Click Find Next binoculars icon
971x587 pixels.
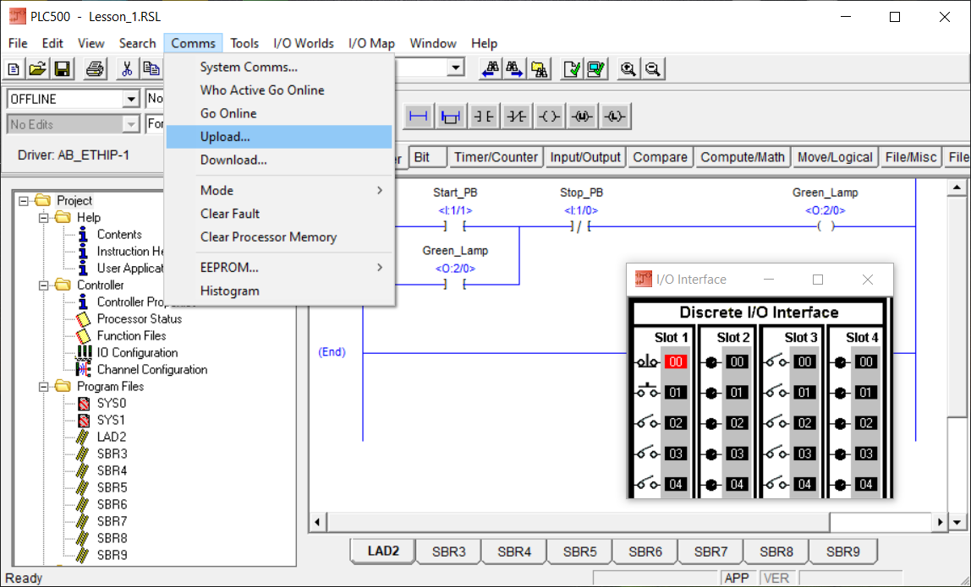pyautogui.click(x=515, y=68)
